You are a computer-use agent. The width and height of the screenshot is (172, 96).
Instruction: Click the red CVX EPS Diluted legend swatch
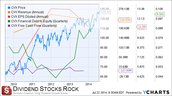point(9,17)
